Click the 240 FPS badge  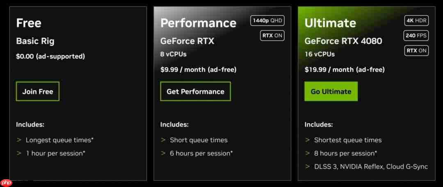point(416,36)
